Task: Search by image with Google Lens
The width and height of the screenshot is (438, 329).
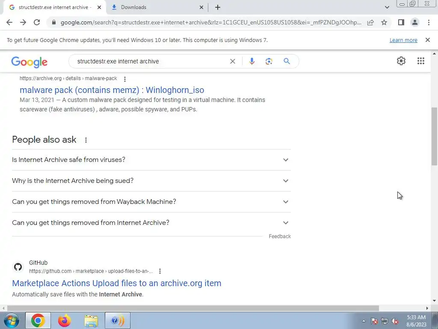Action: (x=269, y=61)
